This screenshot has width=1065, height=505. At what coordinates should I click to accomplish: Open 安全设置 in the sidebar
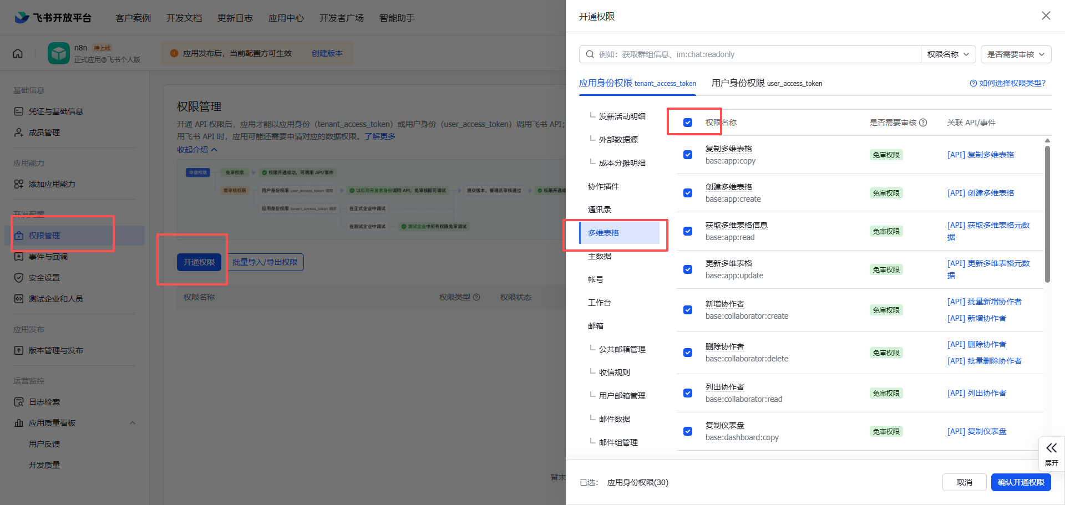click(44, 277)
